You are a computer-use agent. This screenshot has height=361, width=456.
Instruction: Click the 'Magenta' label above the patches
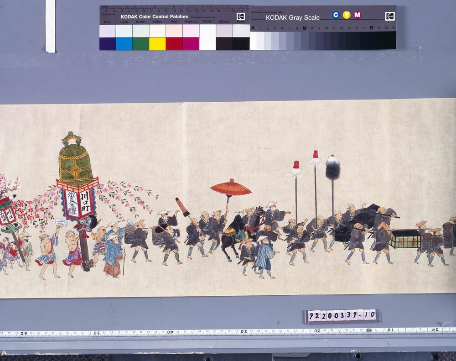pyautogui.click(x=191, y=22)
